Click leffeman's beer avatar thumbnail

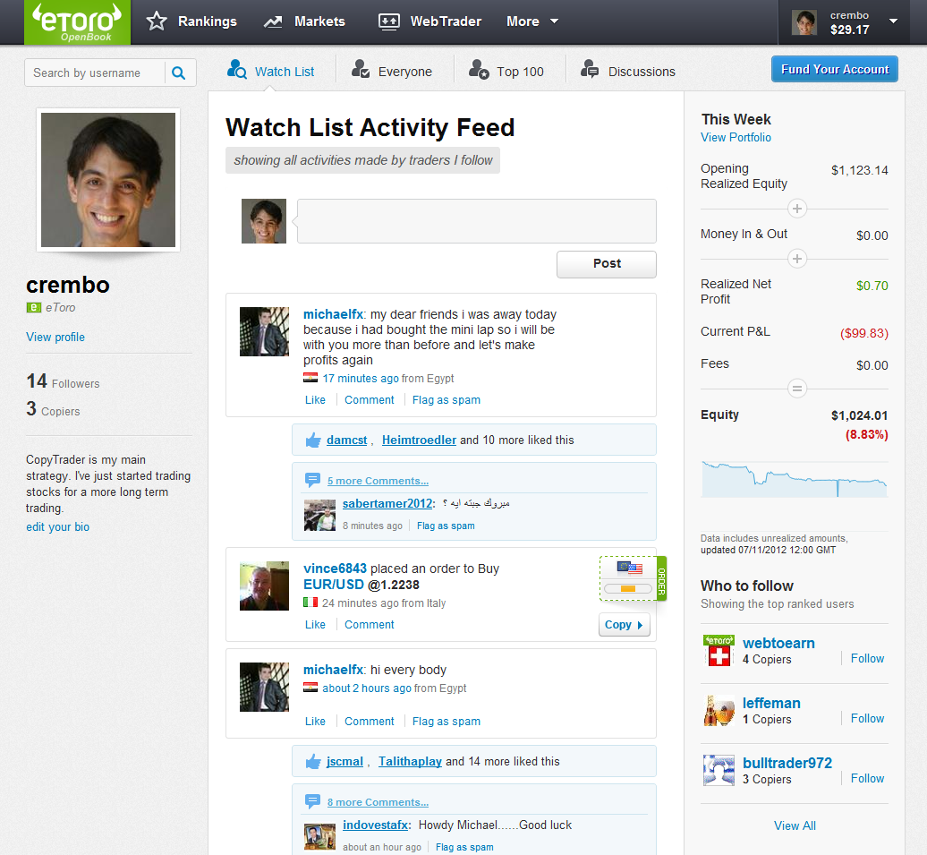pos(719,711)
